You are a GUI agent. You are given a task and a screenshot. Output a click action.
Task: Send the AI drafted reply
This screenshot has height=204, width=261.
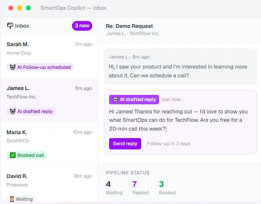[125, 144]
